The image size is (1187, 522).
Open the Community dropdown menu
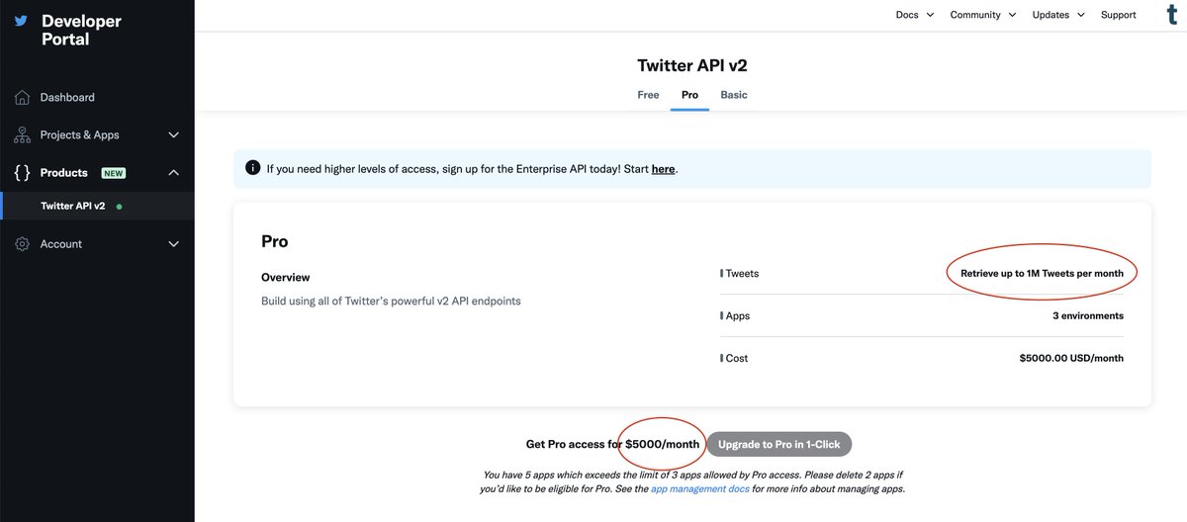point(983,15)
